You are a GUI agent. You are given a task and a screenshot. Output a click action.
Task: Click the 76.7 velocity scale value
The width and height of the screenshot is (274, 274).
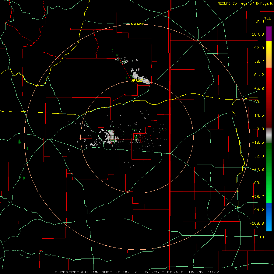[x=259, y=61]
